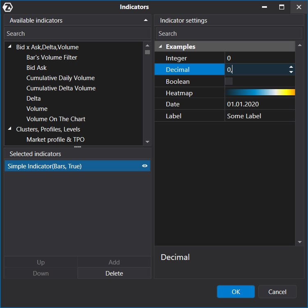The height and width of the screenshot is (308, 308).
Task: Select the Boolean property label
Action: click(177, 81)
